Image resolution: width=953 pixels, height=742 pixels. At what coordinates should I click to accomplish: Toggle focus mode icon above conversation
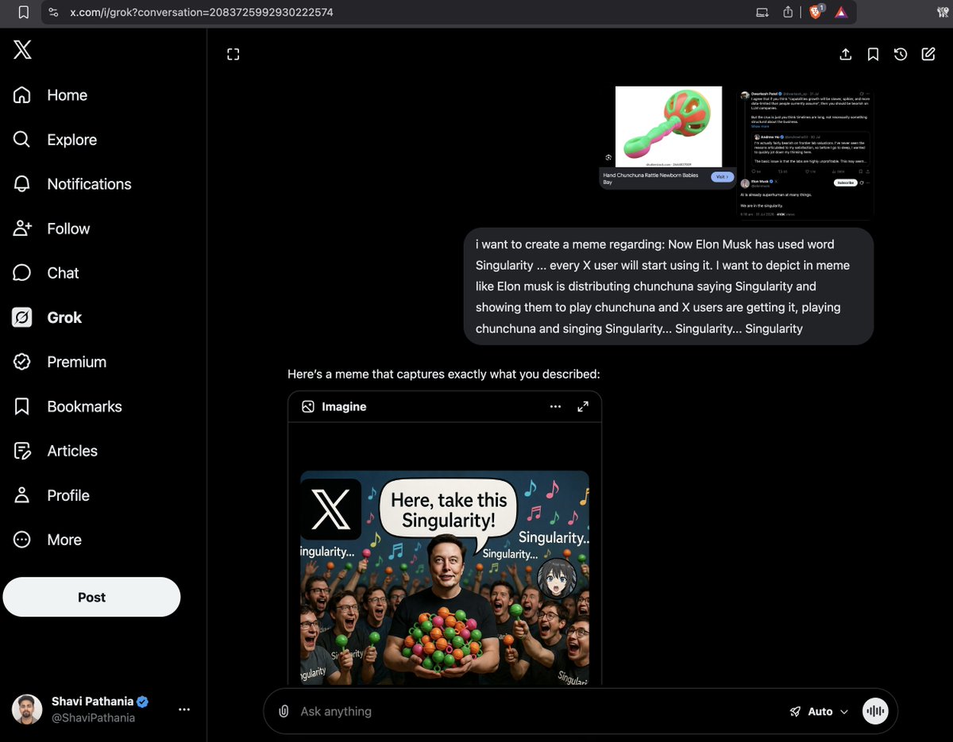click(233, 54)
